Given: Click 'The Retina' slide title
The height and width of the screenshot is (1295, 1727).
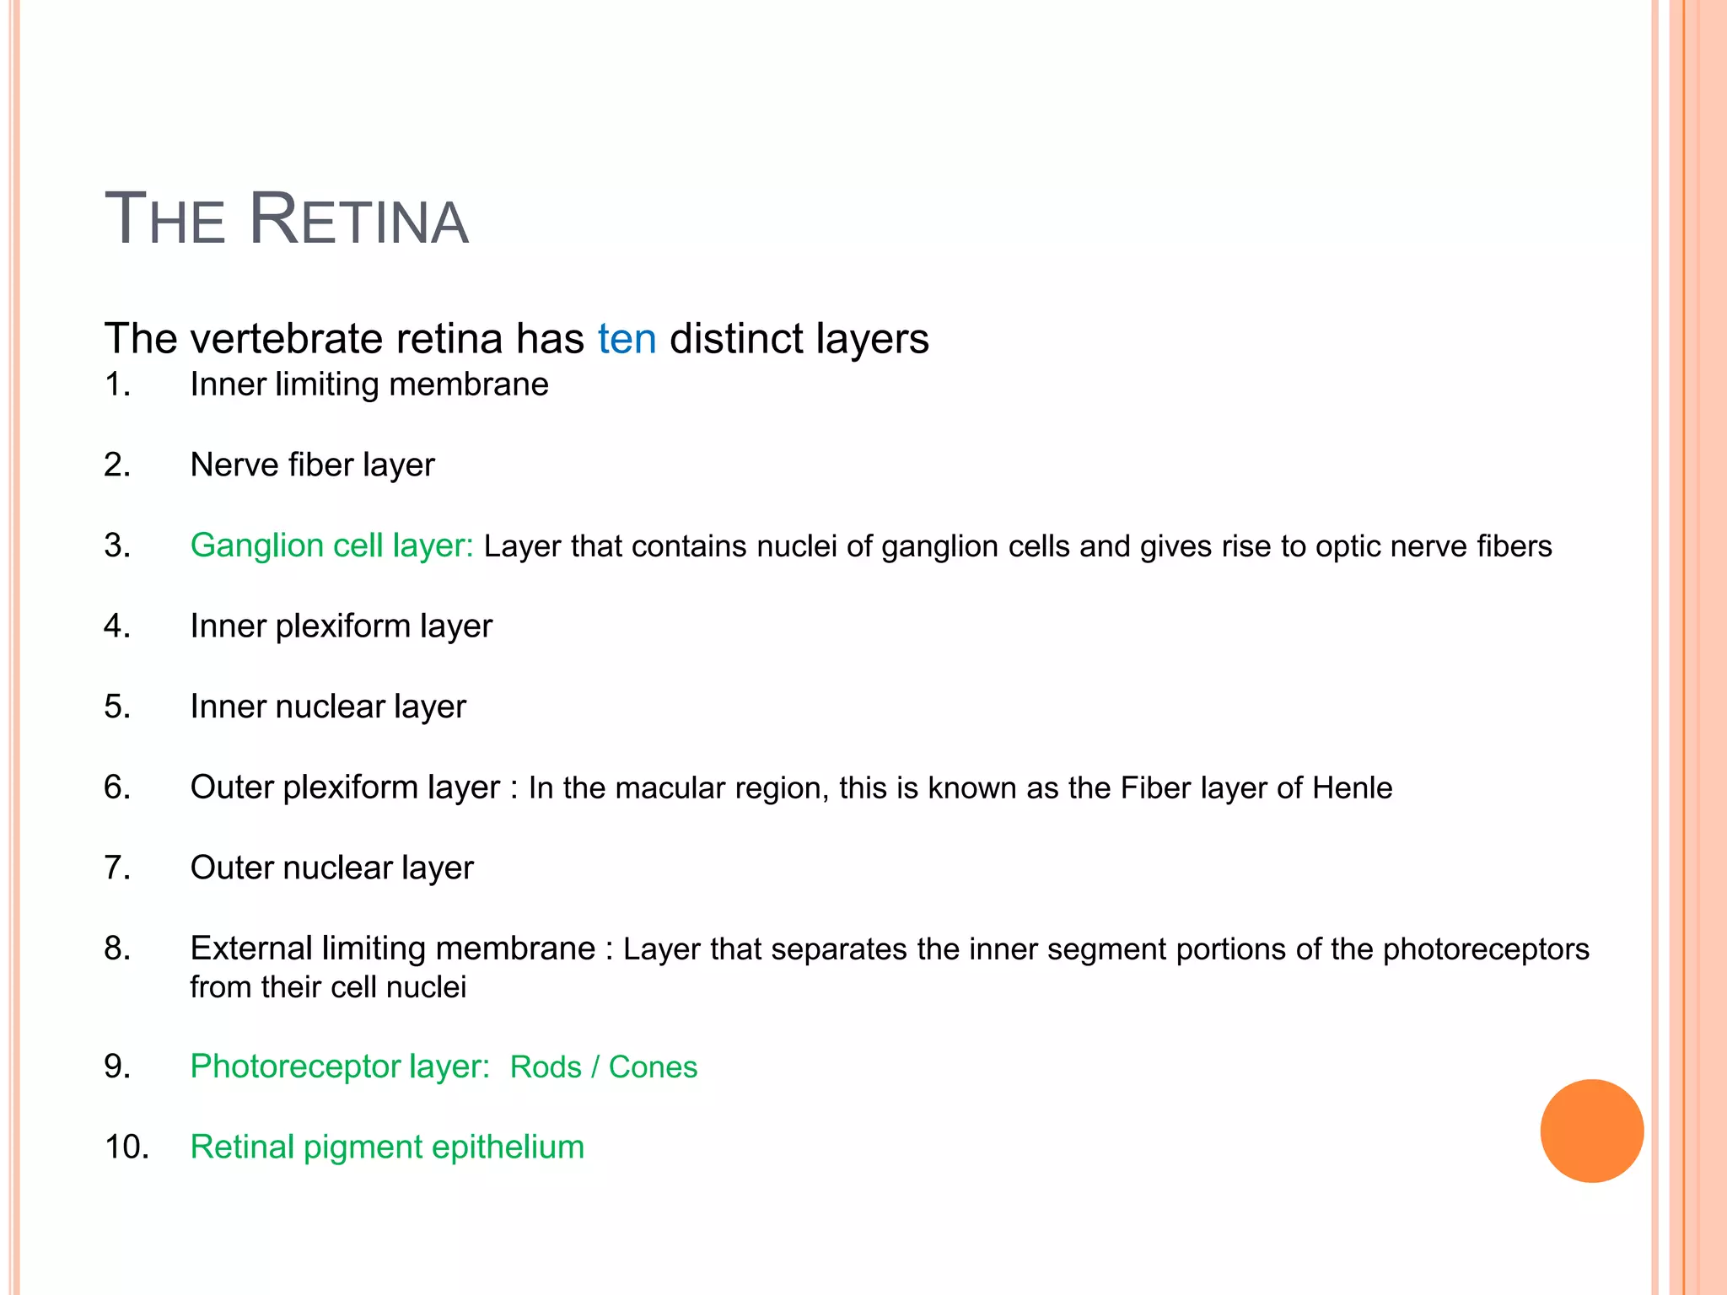Looking at the screenshot, I should click(x=286, y=220).
